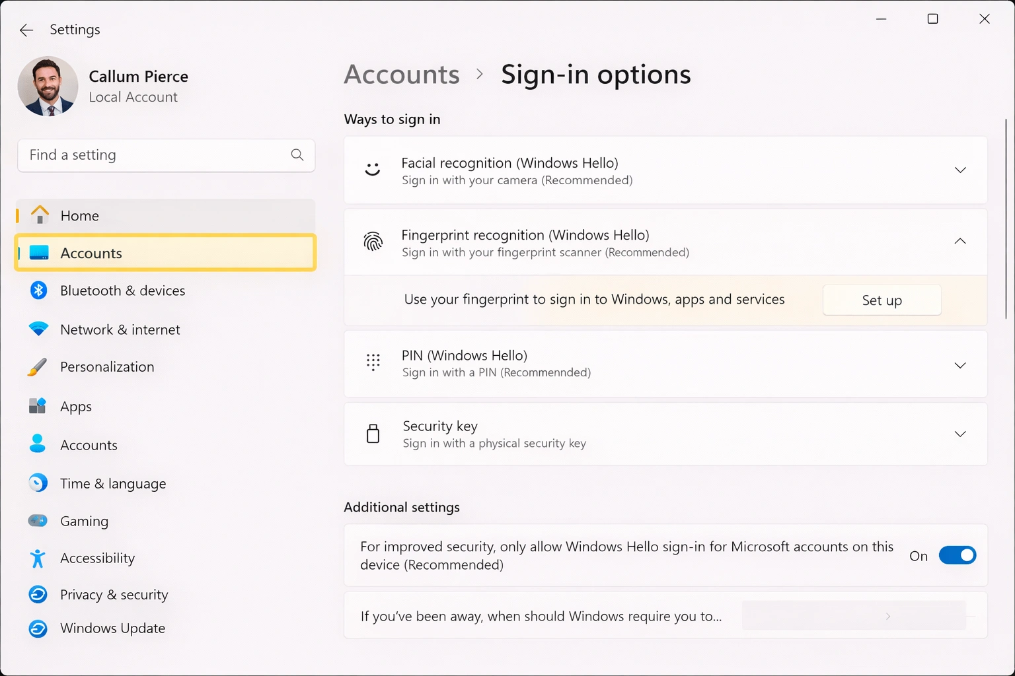
Task: Click the Network & internet globe icon
Action: (38, 329)
